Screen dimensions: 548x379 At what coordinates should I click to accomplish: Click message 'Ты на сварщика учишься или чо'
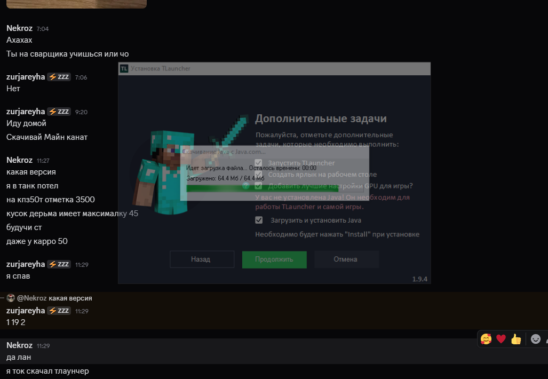67,54
